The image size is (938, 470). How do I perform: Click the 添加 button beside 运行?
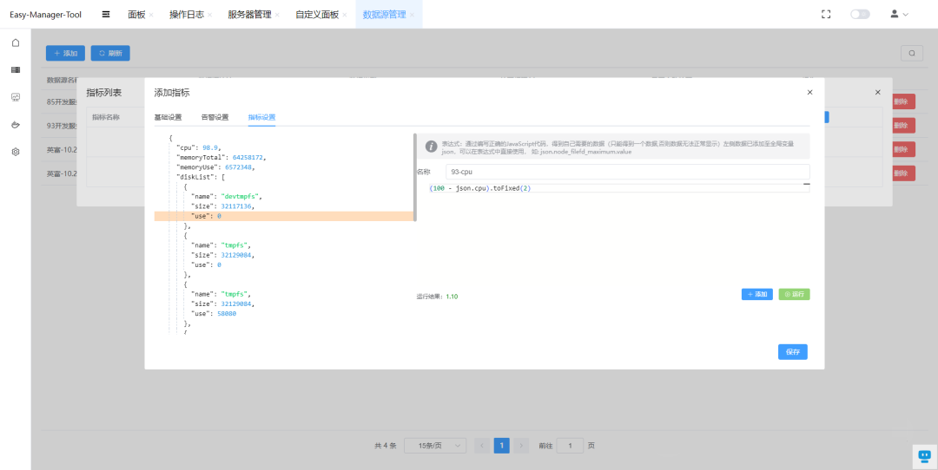pyautogui.click(x=756, y=294)
